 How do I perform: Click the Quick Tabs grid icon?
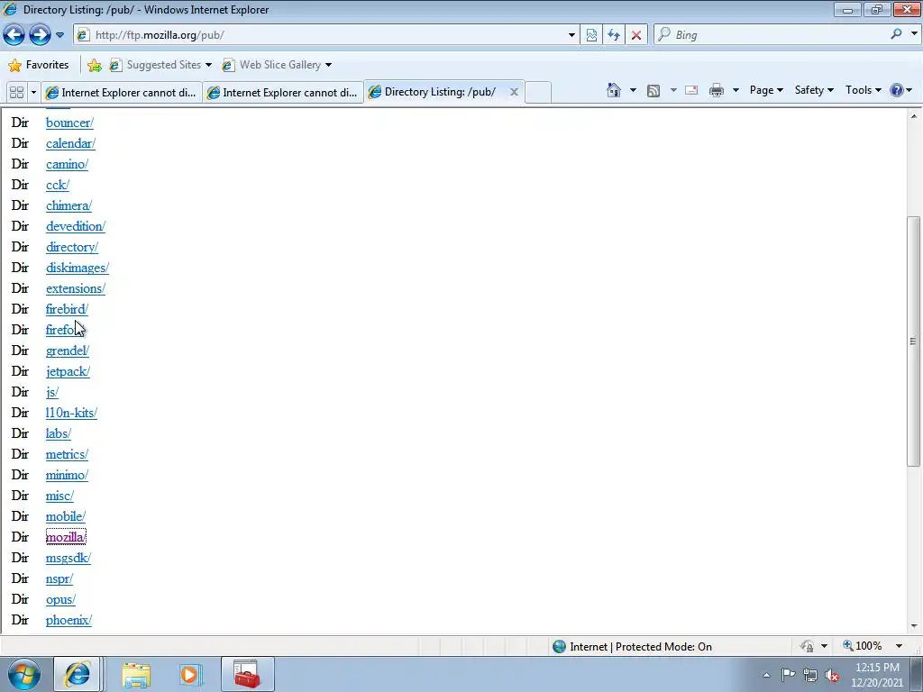pos(17,93)
